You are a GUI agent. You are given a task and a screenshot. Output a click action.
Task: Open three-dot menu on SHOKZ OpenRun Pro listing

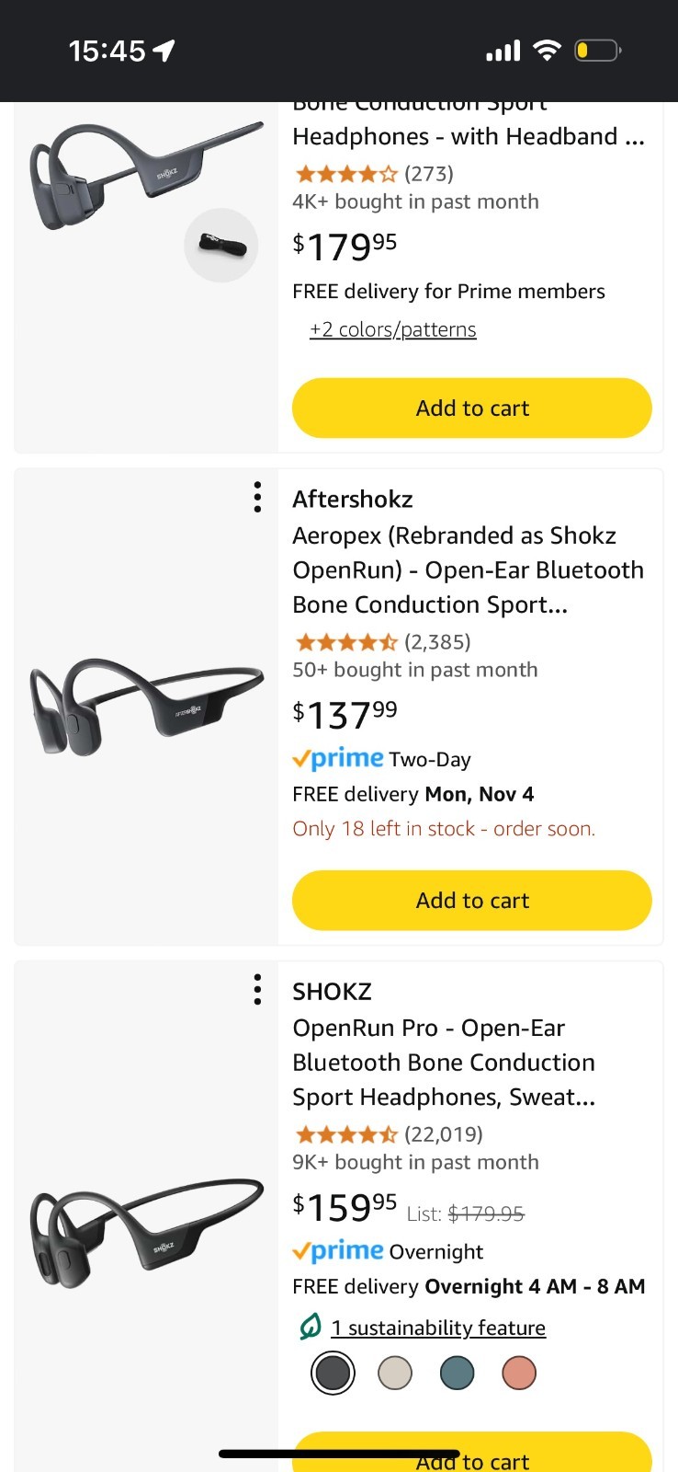coord(257,989)
